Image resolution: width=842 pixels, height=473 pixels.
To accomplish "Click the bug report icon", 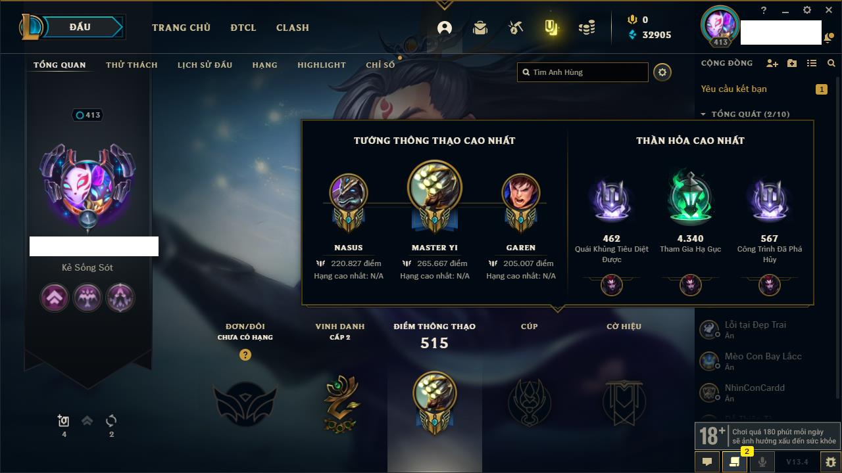I will 830,462.
